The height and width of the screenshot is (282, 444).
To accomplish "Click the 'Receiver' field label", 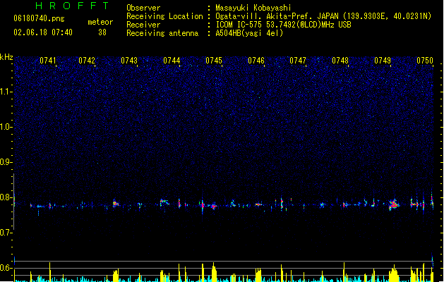I will point(143,25).
